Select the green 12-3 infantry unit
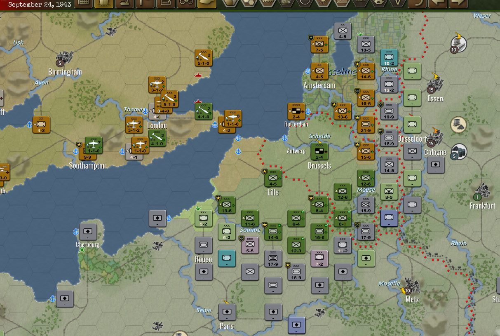The height and width of the screenshot is (336, 500). coord(296,245)
